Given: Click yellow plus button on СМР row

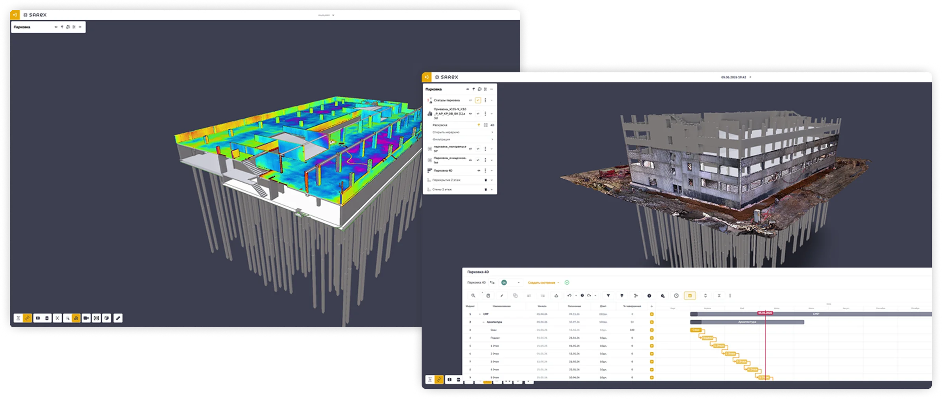Looking at the screenshot, I should (x=652, y=314).
